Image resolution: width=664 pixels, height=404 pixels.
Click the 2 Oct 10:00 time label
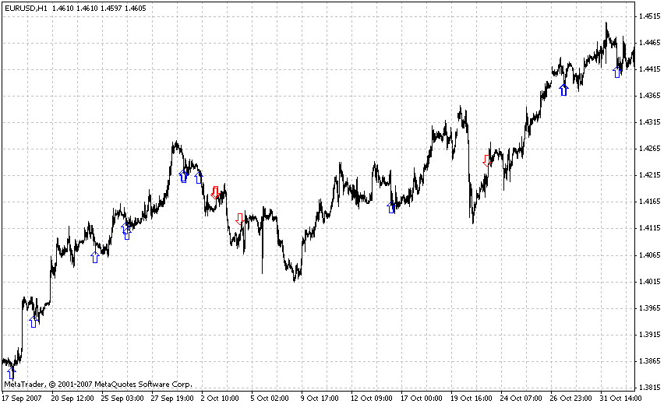[220, 399]
